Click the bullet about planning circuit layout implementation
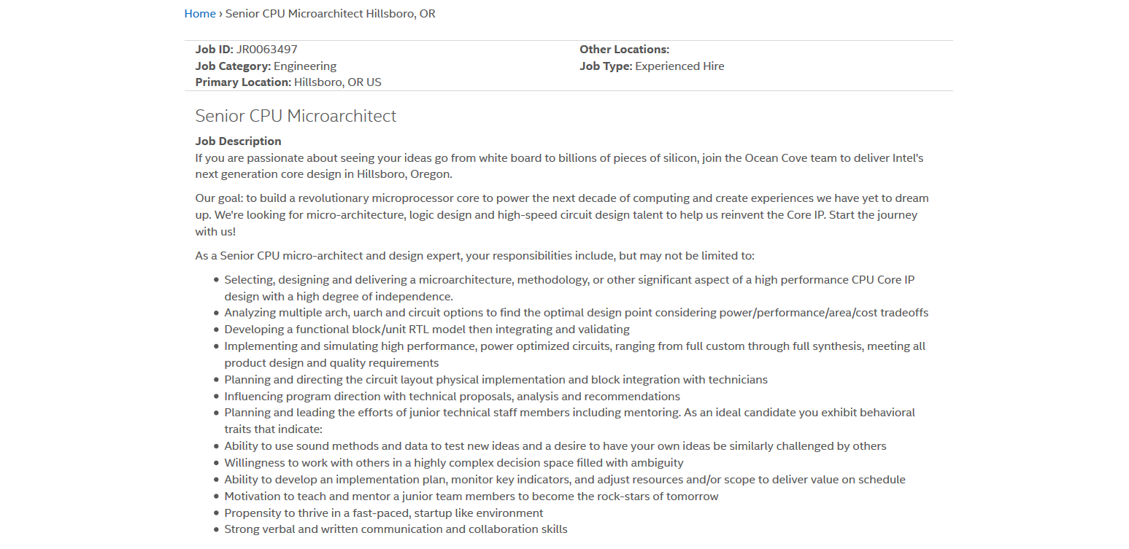The height and width of the screenshot is (549, 1129). pos(496,379)
